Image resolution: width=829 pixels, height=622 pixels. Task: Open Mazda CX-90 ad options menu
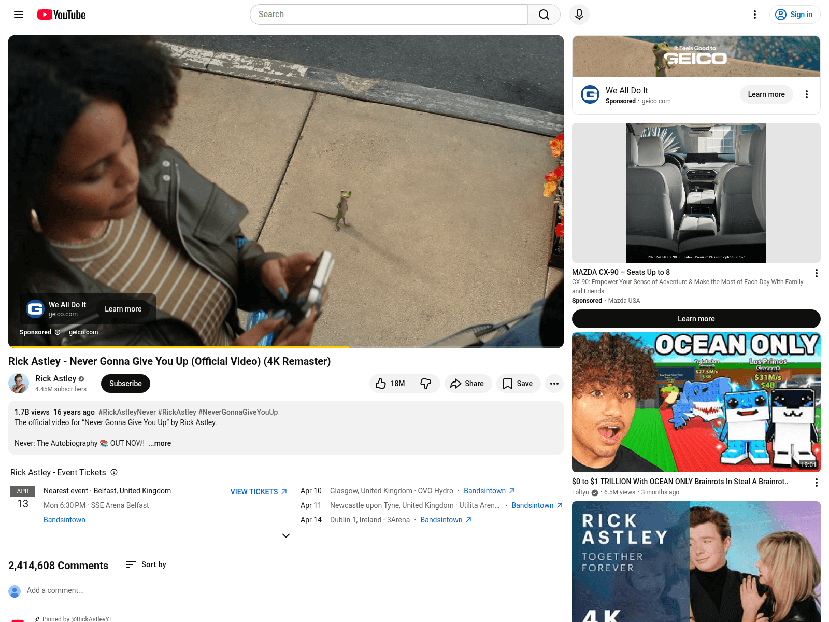817,273
